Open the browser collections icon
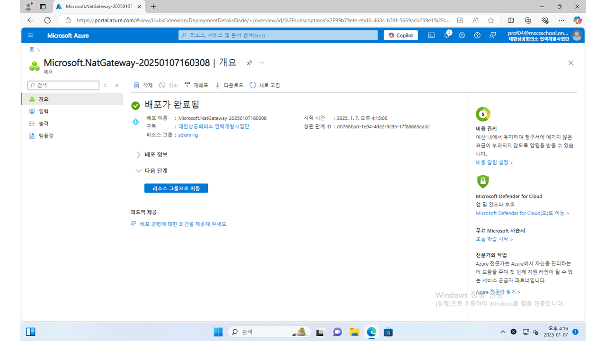606x341 pixels. pos(528,20)
